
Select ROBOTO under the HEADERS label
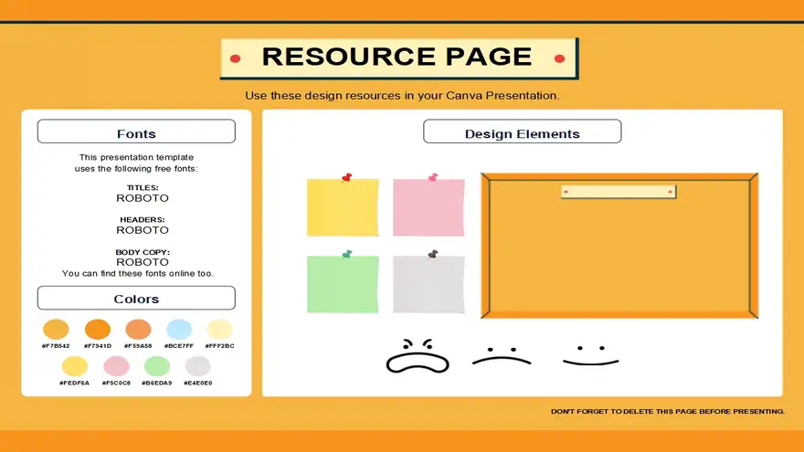[143, 230]
